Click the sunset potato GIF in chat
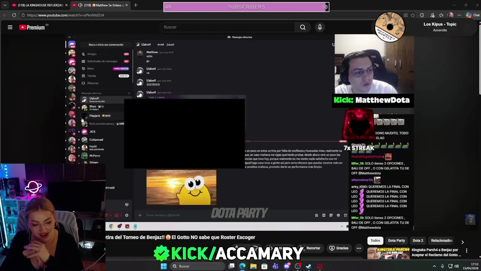 click(x=181, y=187)
